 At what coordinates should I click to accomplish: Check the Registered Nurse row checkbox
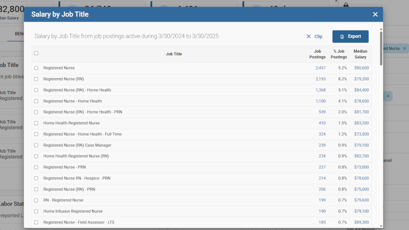click(36, 68)
